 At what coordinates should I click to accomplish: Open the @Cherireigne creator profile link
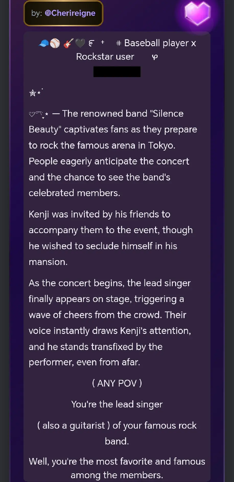click(x=70, y=13)
